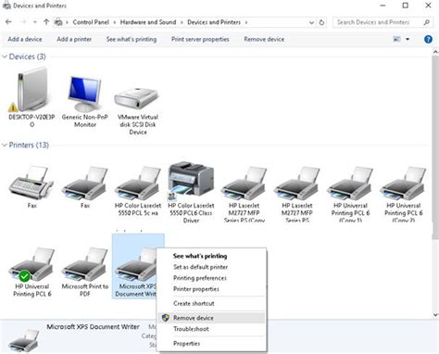Select the HP Universal Printing PCL 6 (Copy 2) printer
The width and height of the screenshot is (439, 354).
coord(403,183)
